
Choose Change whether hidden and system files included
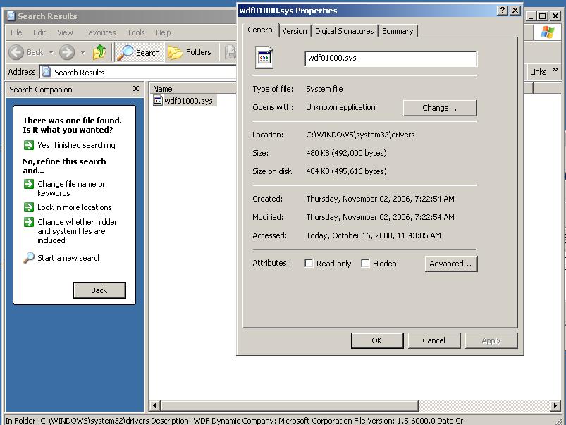78,231
